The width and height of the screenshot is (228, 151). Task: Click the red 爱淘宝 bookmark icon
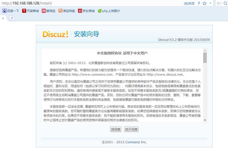(44, 11)
